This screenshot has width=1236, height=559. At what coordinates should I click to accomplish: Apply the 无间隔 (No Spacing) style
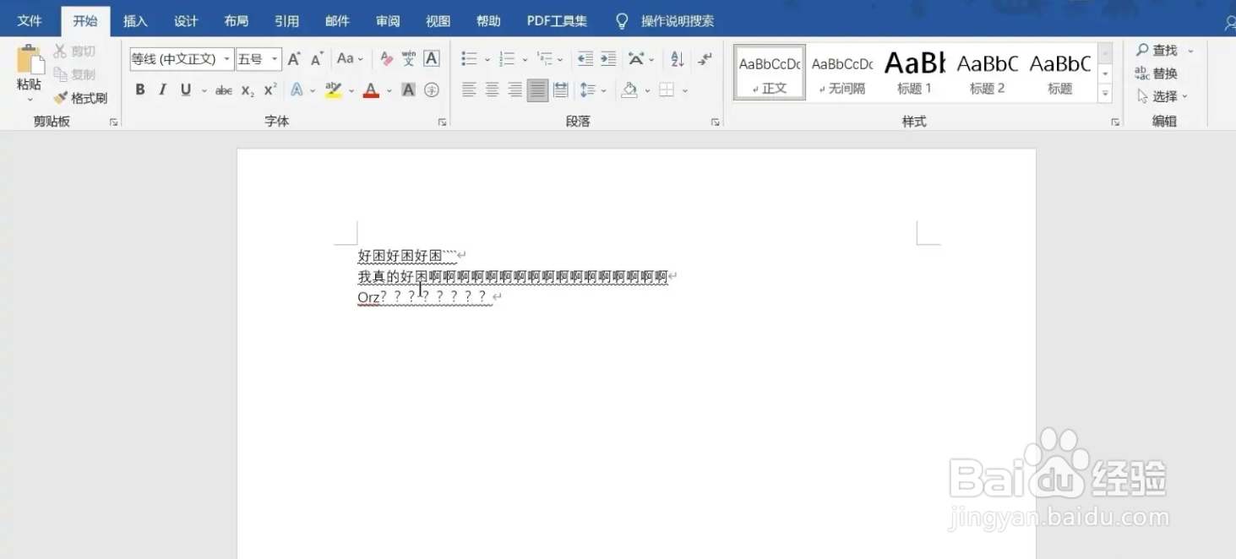pos(842,73)
